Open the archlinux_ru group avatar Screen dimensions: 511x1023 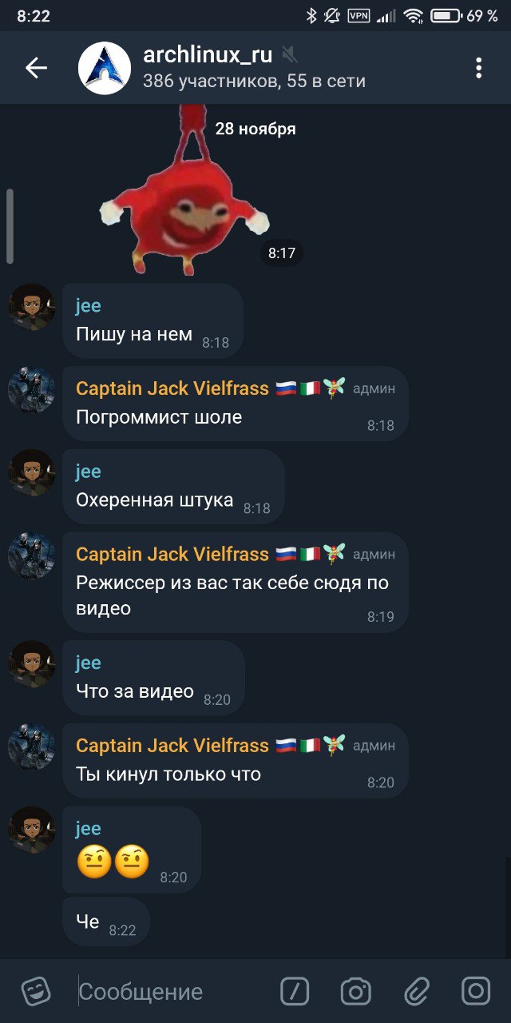(x=104, y=69)
